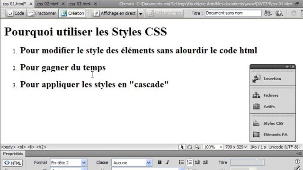
Task: Select the Création design view
Action: [72, 13]
